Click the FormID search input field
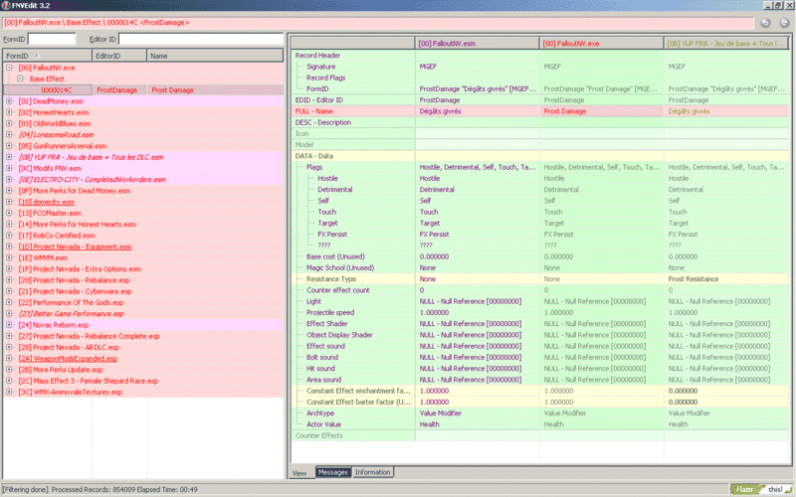 (52, 39)
